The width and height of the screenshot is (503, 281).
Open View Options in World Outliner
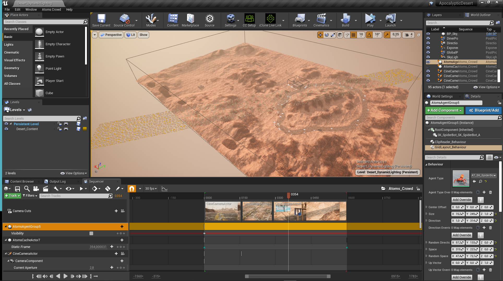coord(487,87)
